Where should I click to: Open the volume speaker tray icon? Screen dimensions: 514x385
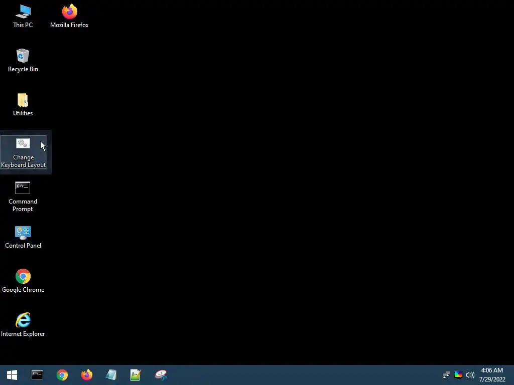pyautogui.click(x=470, y=375)
